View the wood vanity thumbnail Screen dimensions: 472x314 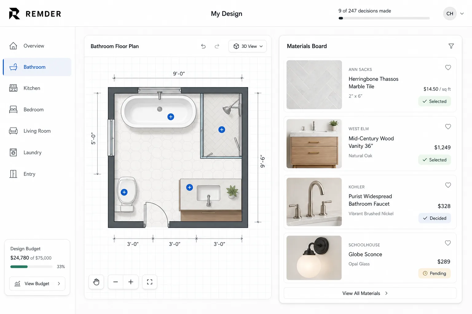[x=314, y=144]
